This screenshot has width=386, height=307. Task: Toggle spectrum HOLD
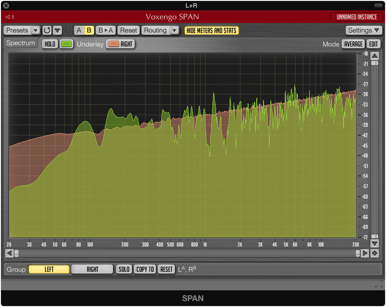coord(50,44)
